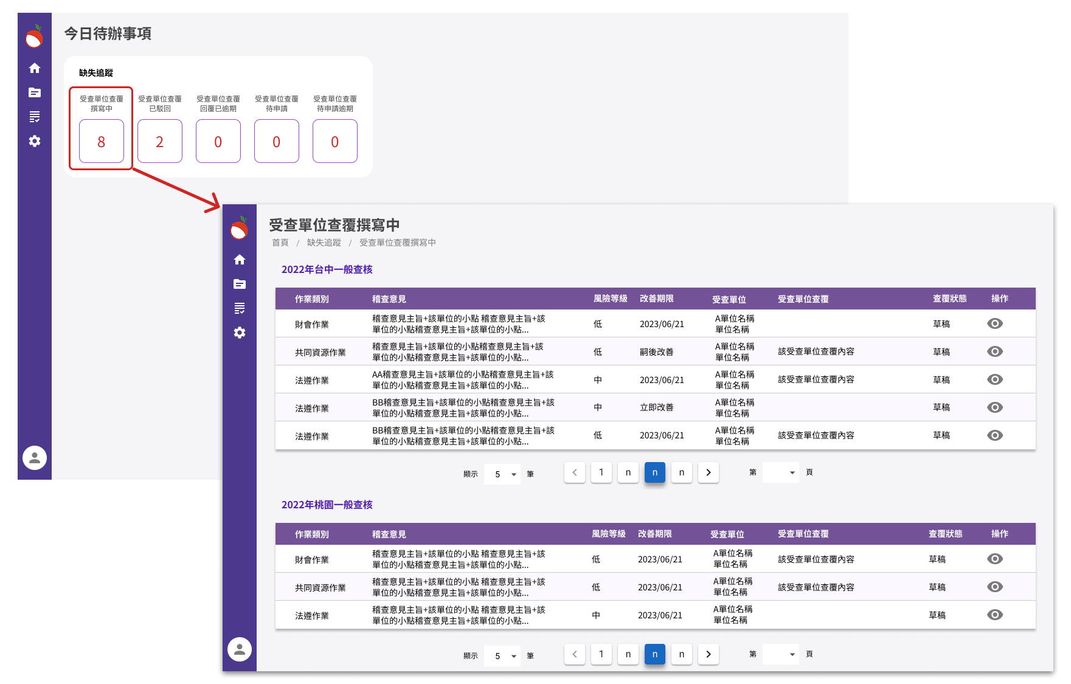Go to 首頁 via the breadcrumb link
This screenshot has width=1071, height=684.
(x=280, y=242)
